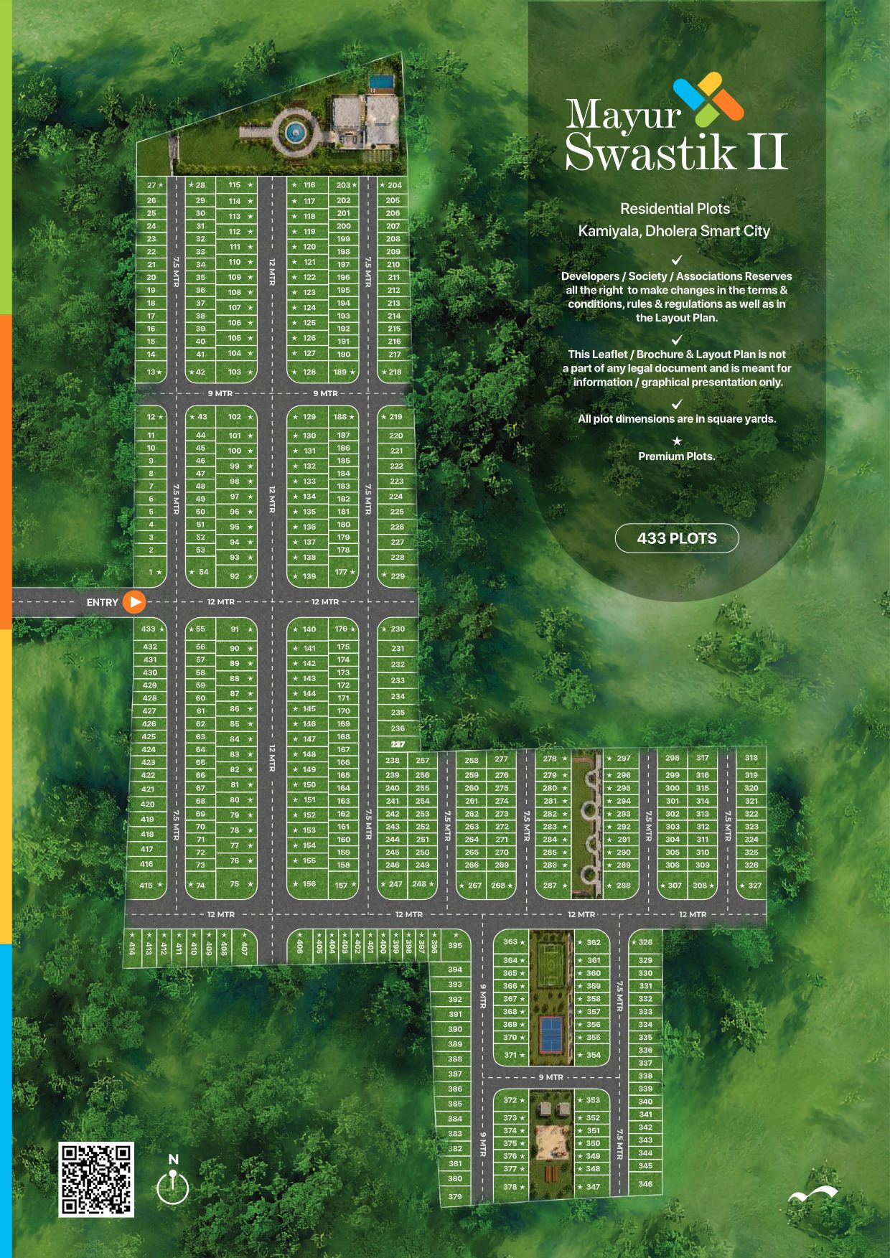Select plot 406
This screenshot has width=890, height=1258.
[x=299, y=948]
